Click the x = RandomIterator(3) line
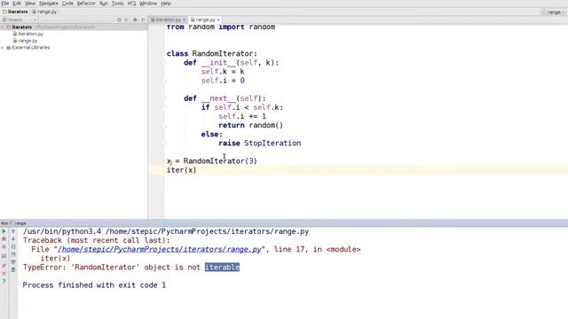Screen dimensions: 568x319 [x=211, y=161]
